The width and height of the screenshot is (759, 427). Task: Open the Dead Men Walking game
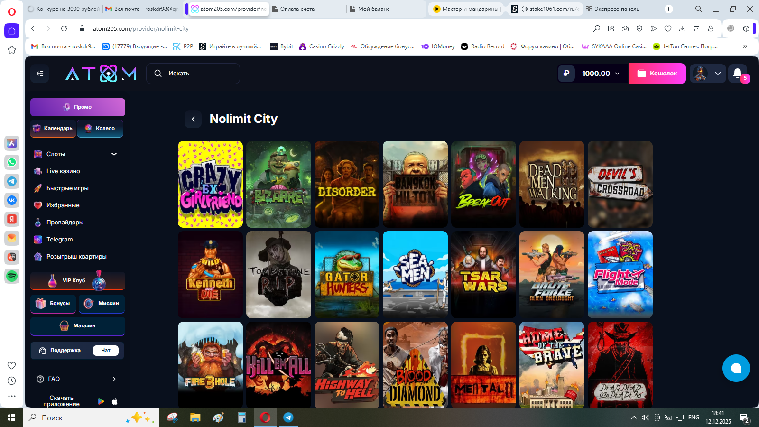tap(552, 185)
